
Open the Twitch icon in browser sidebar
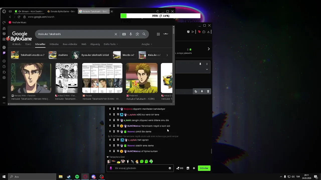point(4,53)
